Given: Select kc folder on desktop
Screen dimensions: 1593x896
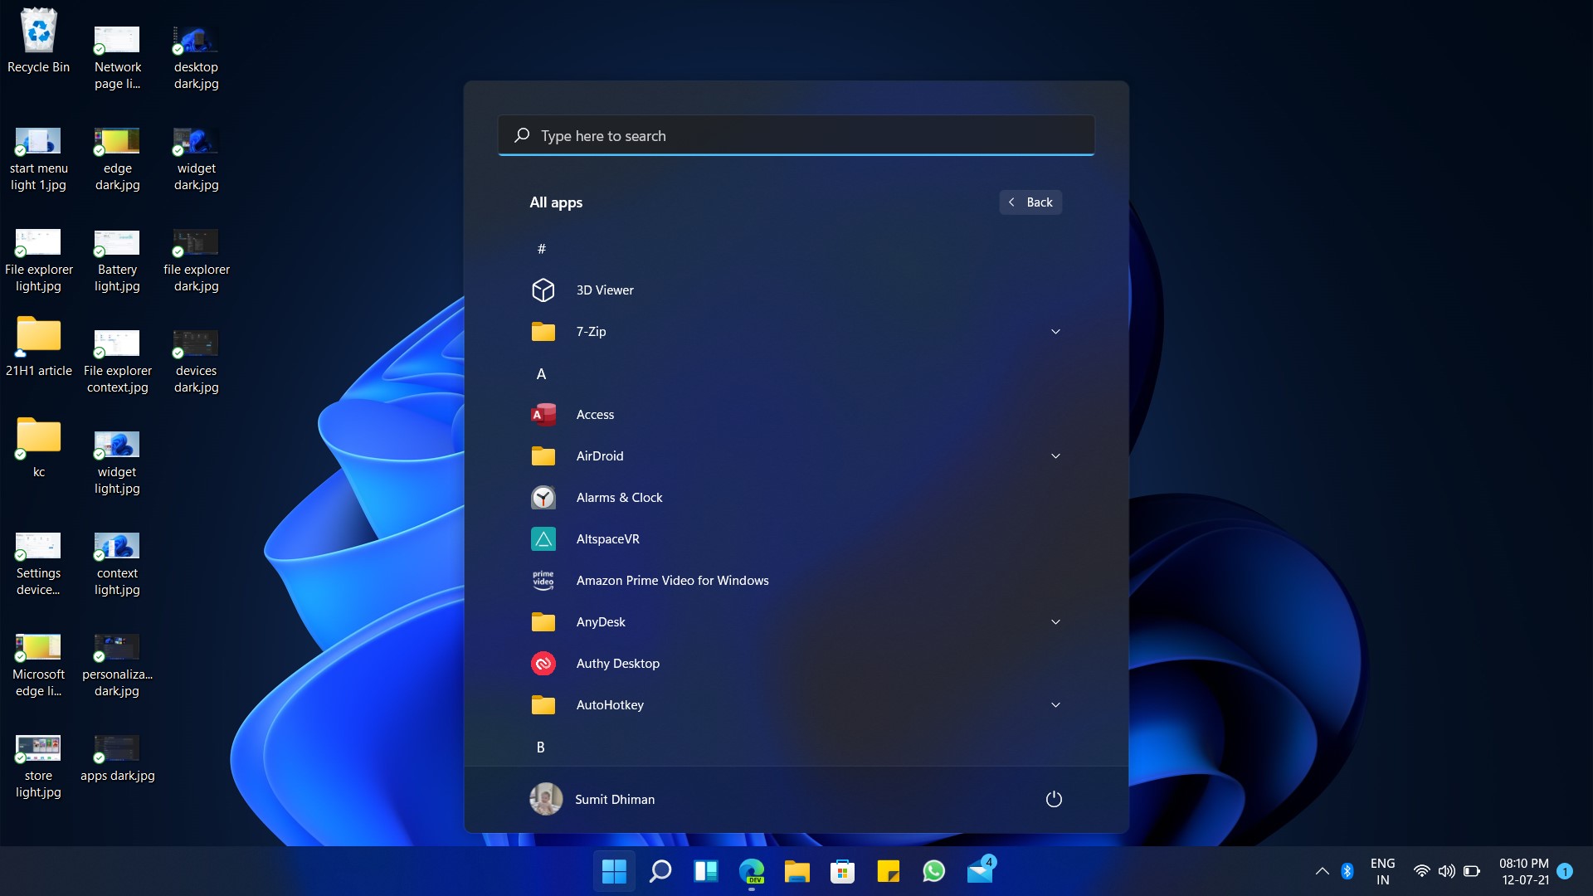Looking at the screenshot, I should pyautogui.click(x=38, y=448).
